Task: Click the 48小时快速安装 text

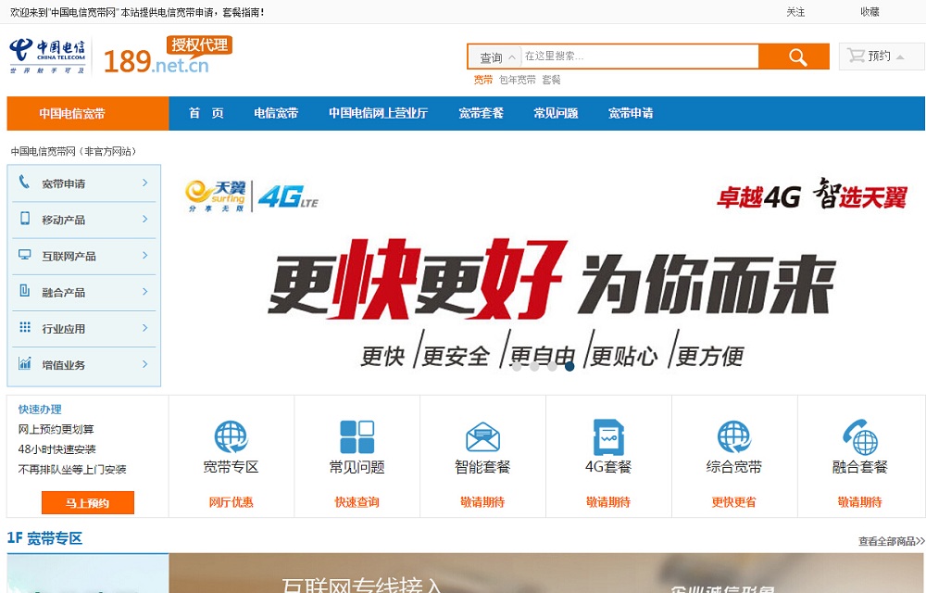Action: point(56,449)
